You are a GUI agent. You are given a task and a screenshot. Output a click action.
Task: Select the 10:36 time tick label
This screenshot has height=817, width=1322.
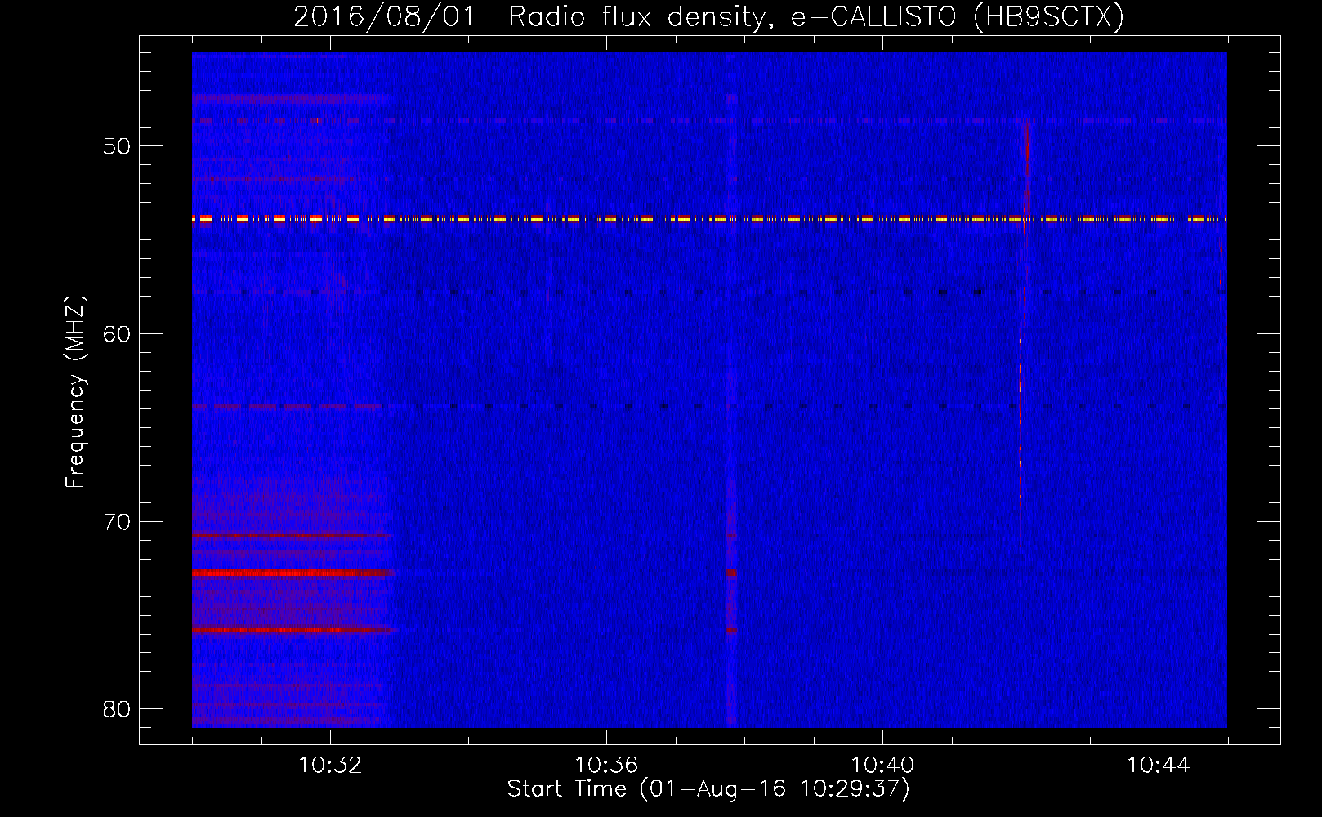[606, 765]
